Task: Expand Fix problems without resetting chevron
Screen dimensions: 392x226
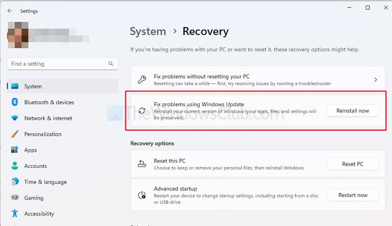Action: pyautogui.click(x=375, y=79)
